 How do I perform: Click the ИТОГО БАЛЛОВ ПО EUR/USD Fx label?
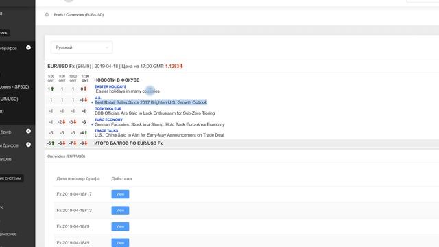[128, 143]
